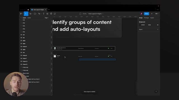179x100 pixels.
Task: Select the Album name layer
Action: click(26, 73)
